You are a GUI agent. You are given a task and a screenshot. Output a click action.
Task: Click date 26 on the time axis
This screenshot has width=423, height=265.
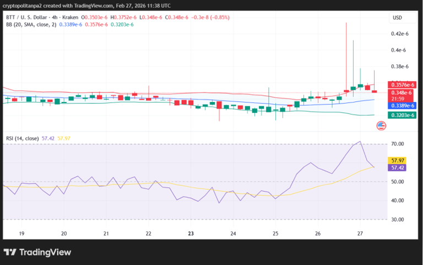[318, 234]
